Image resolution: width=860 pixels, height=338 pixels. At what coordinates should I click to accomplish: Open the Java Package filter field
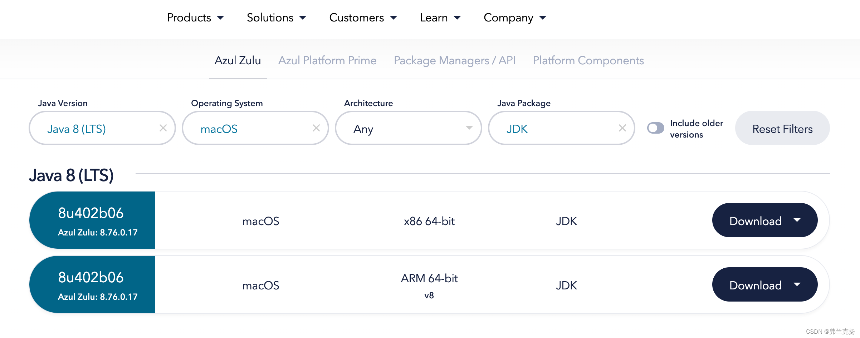(x=561, y=128)
